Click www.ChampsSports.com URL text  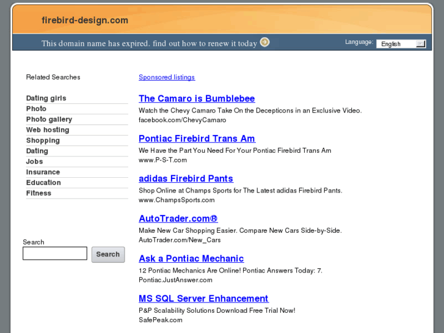[x=177, y=200]
